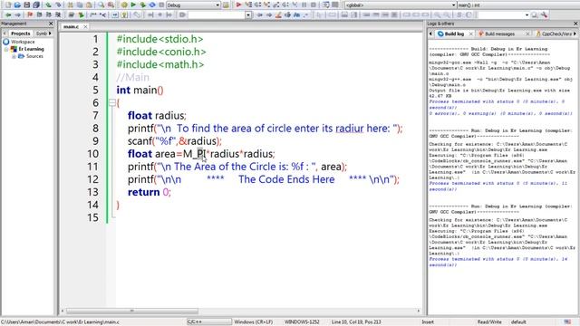Toggle highlight occurrences marker icon
The width and height of the screenshot is (580, 326).
(x=278, y=15)
